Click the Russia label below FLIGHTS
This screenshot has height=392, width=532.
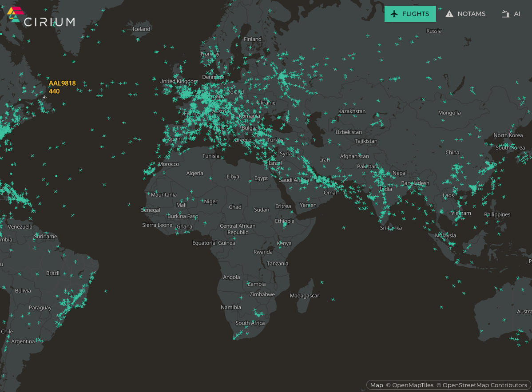434,31
